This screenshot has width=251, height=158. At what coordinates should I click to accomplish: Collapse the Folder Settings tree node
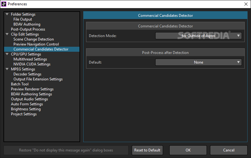[7, 14]
